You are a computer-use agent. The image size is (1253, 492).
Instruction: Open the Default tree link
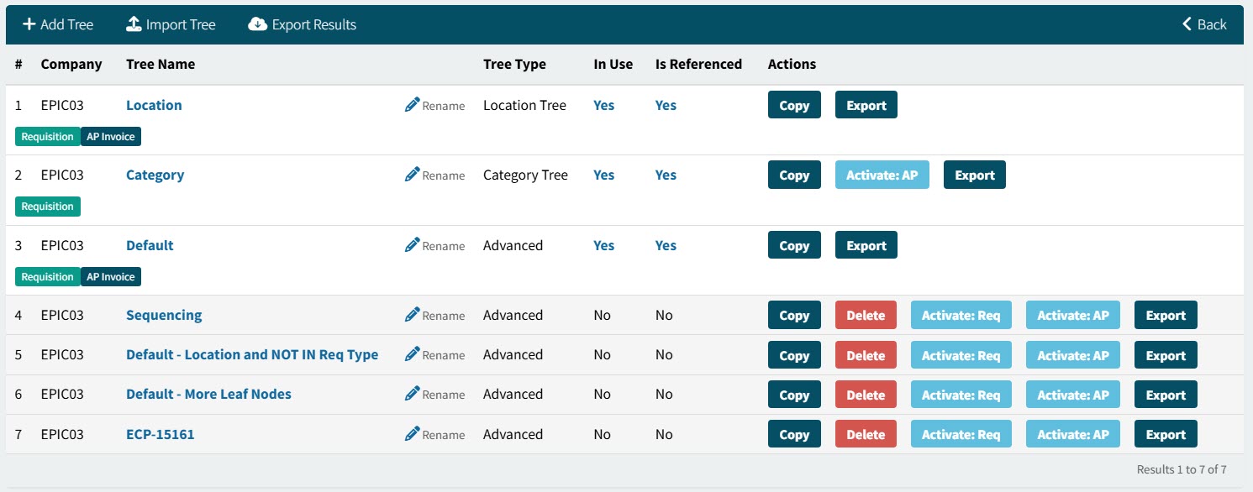click(x=150, y=245)
